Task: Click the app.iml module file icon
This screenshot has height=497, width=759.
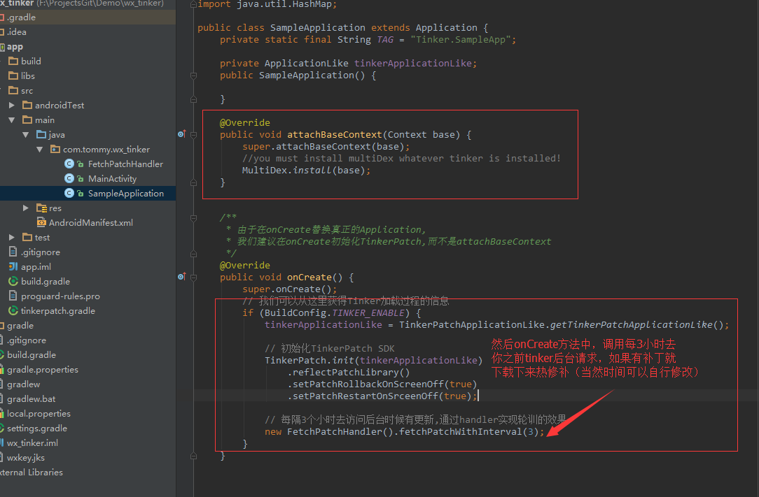Action: point(13,266)
